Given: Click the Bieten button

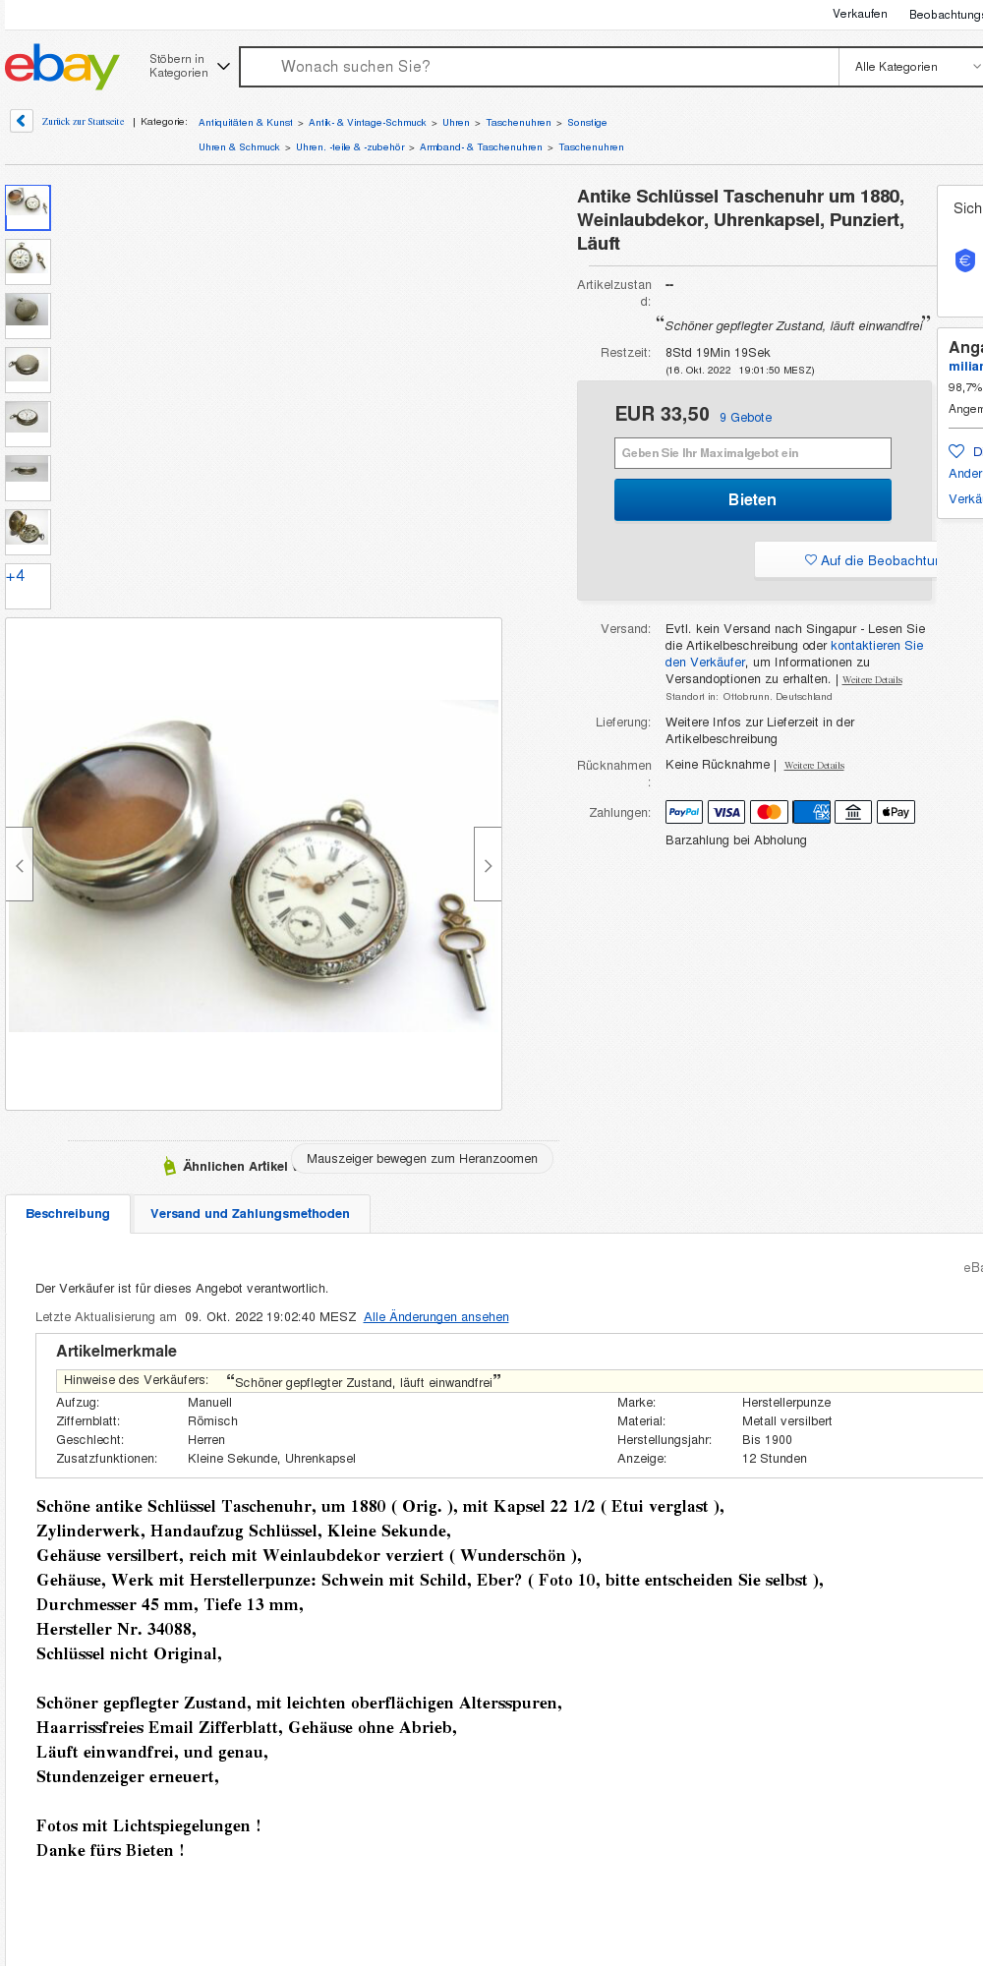Looking at the screenshot, I should point(753,499).
